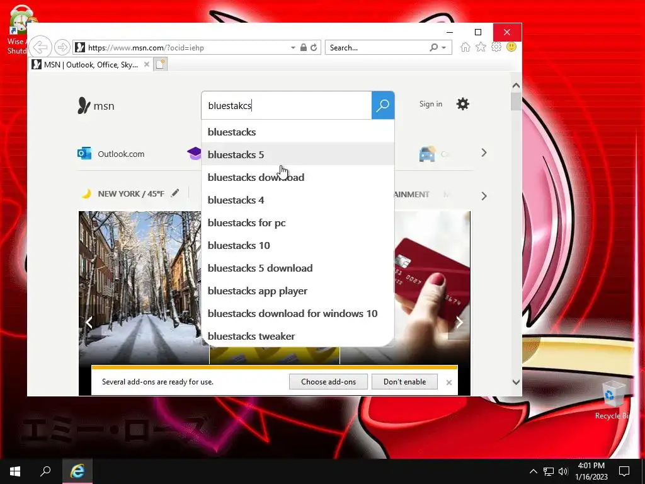Choose the suggestion "bluestacks 4"
Screen dimensions: 645x484
point(298,200)
